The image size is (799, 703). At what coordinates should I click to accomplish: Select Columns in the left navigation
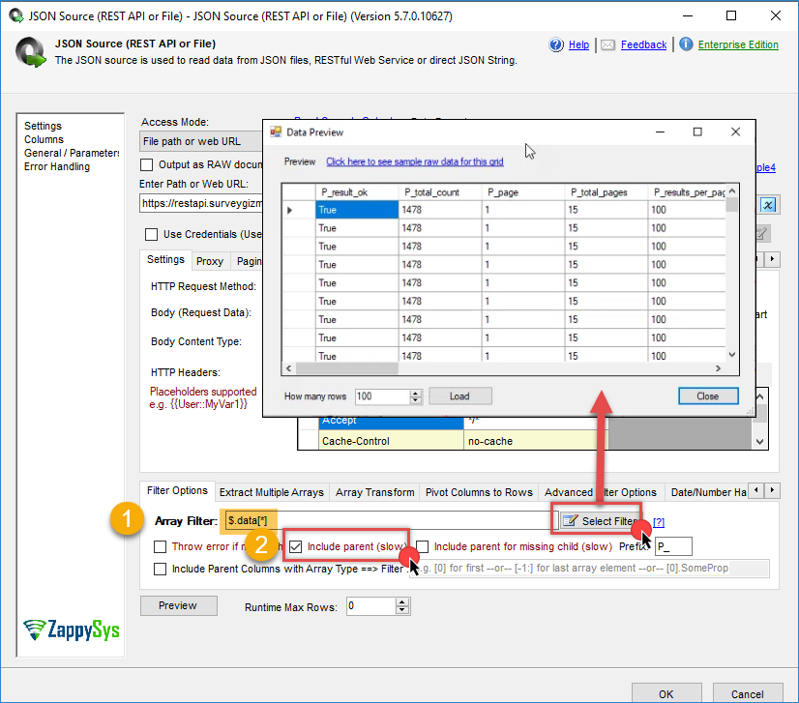pos(44,139)
